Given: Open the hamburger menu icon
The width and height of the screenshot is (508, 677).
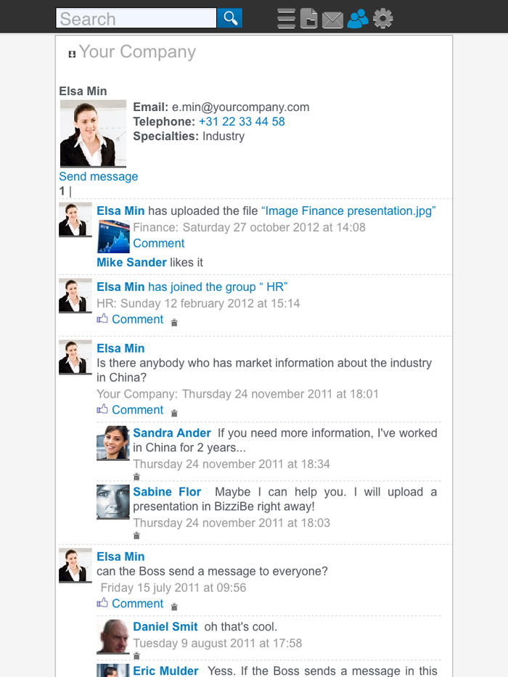Looking at the screenshot, I should (x=287, y=19).
